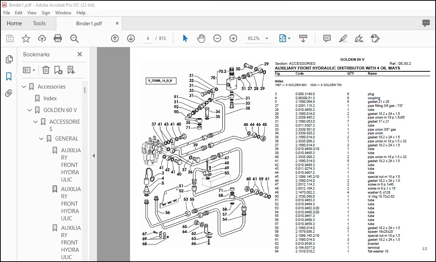Go to previous page arrow

coord(115,38)
